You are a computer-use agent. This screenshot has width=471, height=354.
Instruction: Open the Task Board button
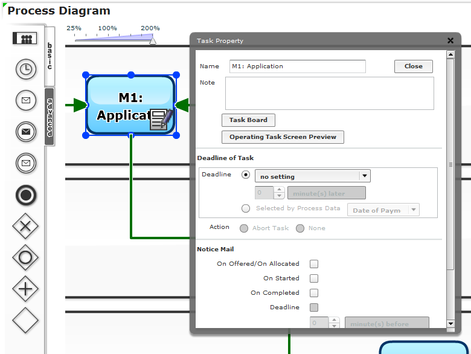(x=248, y=120)
